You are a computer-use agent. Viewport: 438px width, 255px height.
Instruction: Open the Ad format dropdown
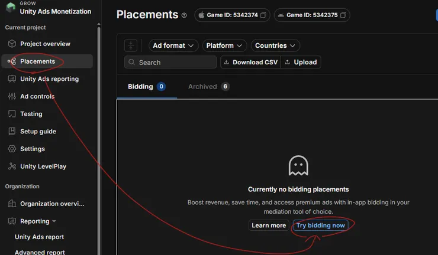point(173,45)
